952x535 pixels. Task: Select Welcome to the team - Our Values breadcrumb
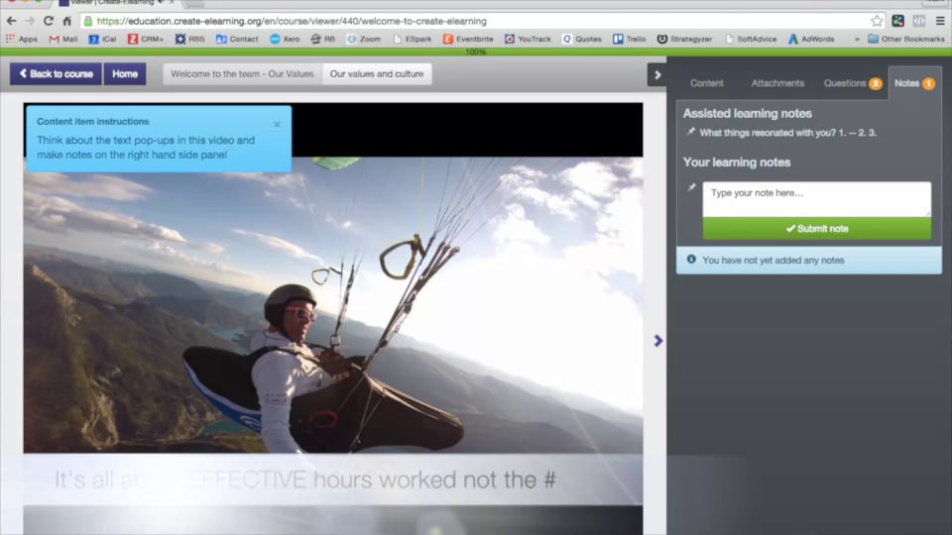pos(242,74)
